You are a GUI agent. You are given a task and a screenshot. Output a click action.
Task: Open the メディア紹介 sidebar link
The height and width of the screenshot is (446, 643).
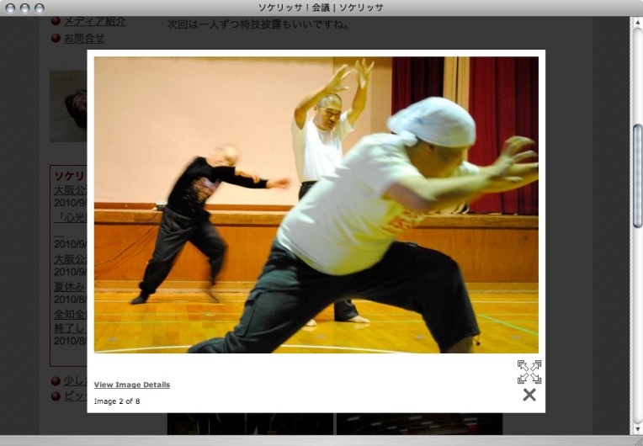[84, 21]
